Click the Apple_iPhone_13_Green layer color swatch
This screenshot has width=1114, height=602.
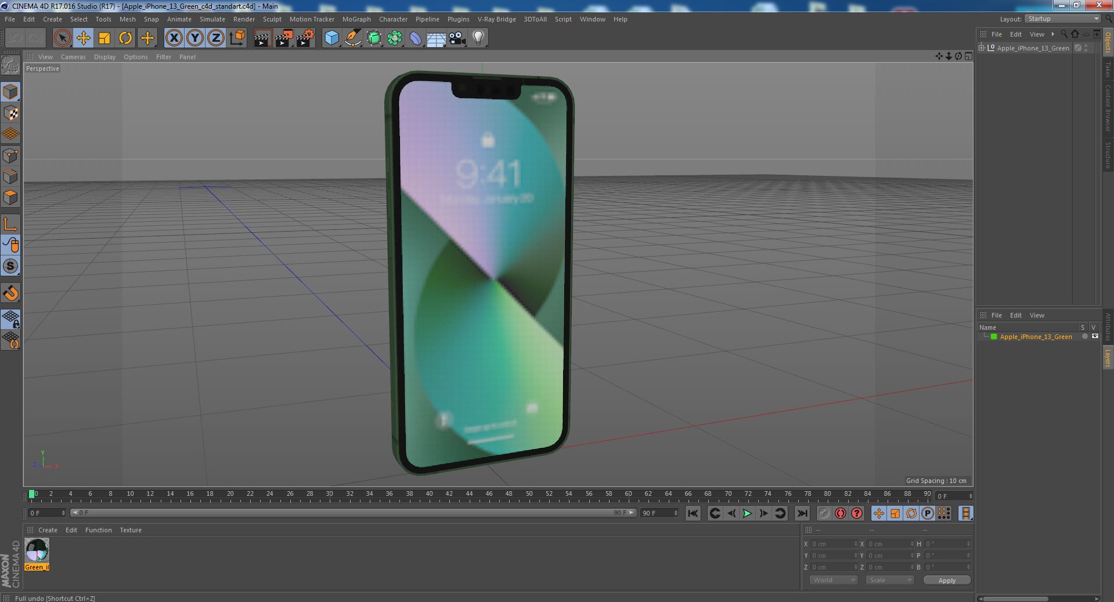click(x=994, y=337)
